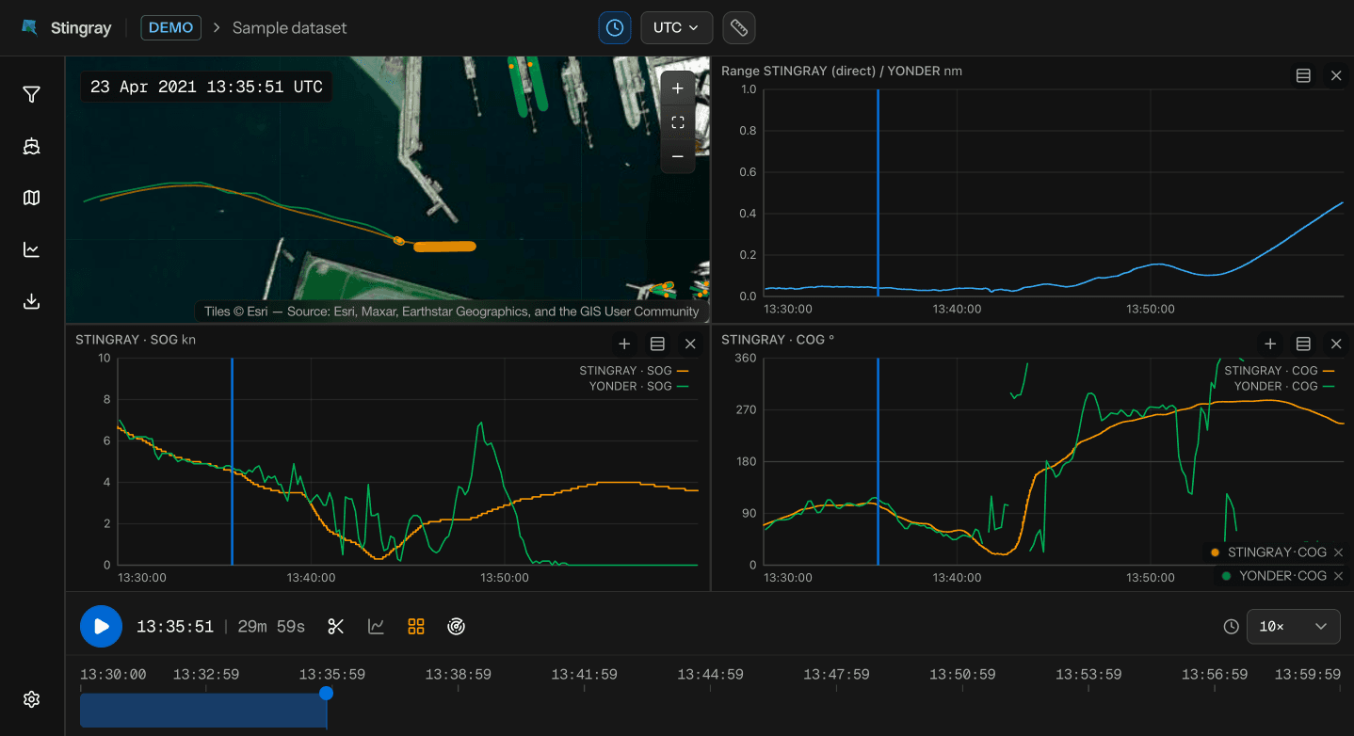Click the map timestamp "23 Apr 2021 13:35:51 UTC"
Screen dimensions: 1354x736
(x=206, y=88)
